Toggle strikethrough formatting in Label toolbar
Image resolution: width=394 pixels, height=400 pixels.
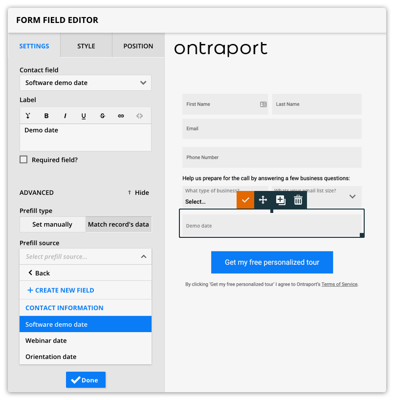click(102, 116)
